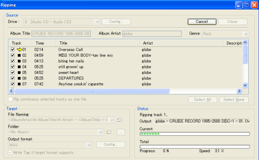Click the 'Ripping track 1...' status text

coord(154,115)
